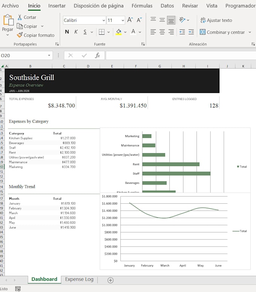Switch to the Fórmulas tab
Viewport: 256px width, 292px height.
142,6
